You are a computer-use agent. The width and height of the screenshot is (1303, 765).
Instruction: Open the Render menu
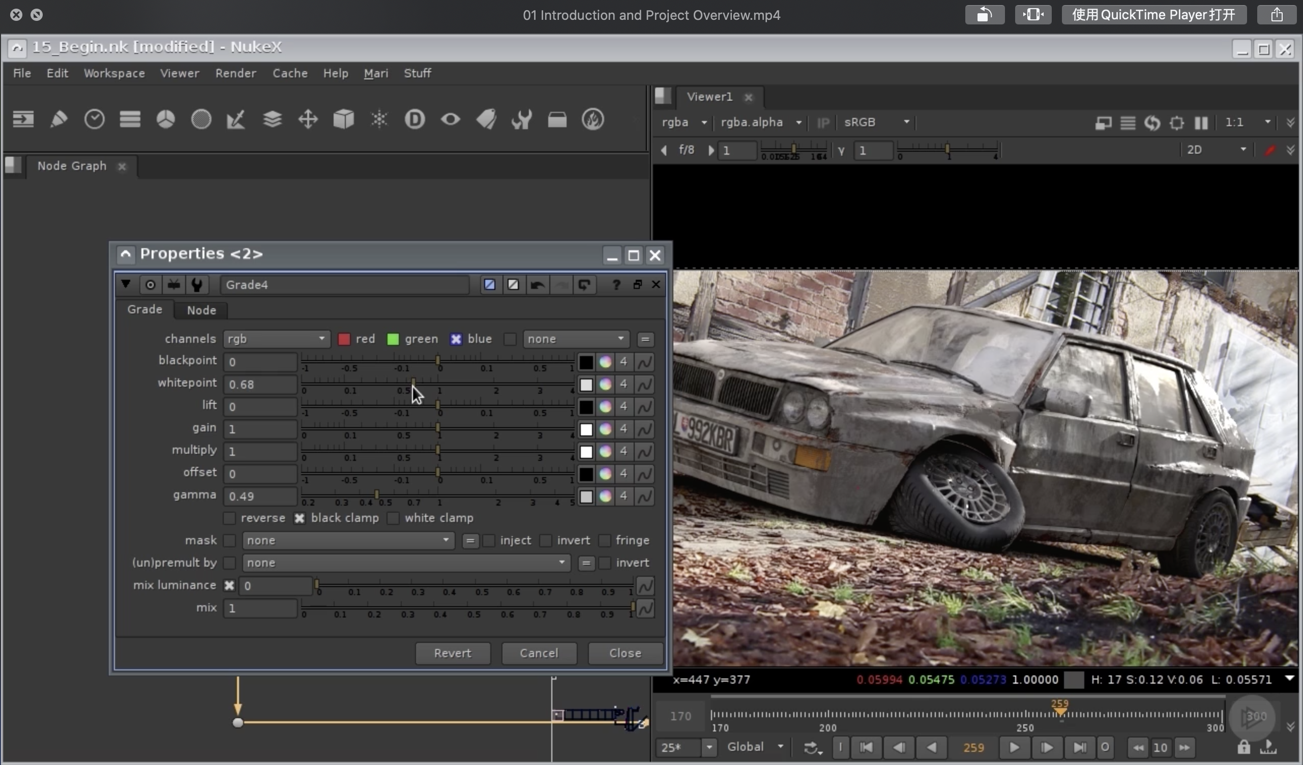click(235, 73)
